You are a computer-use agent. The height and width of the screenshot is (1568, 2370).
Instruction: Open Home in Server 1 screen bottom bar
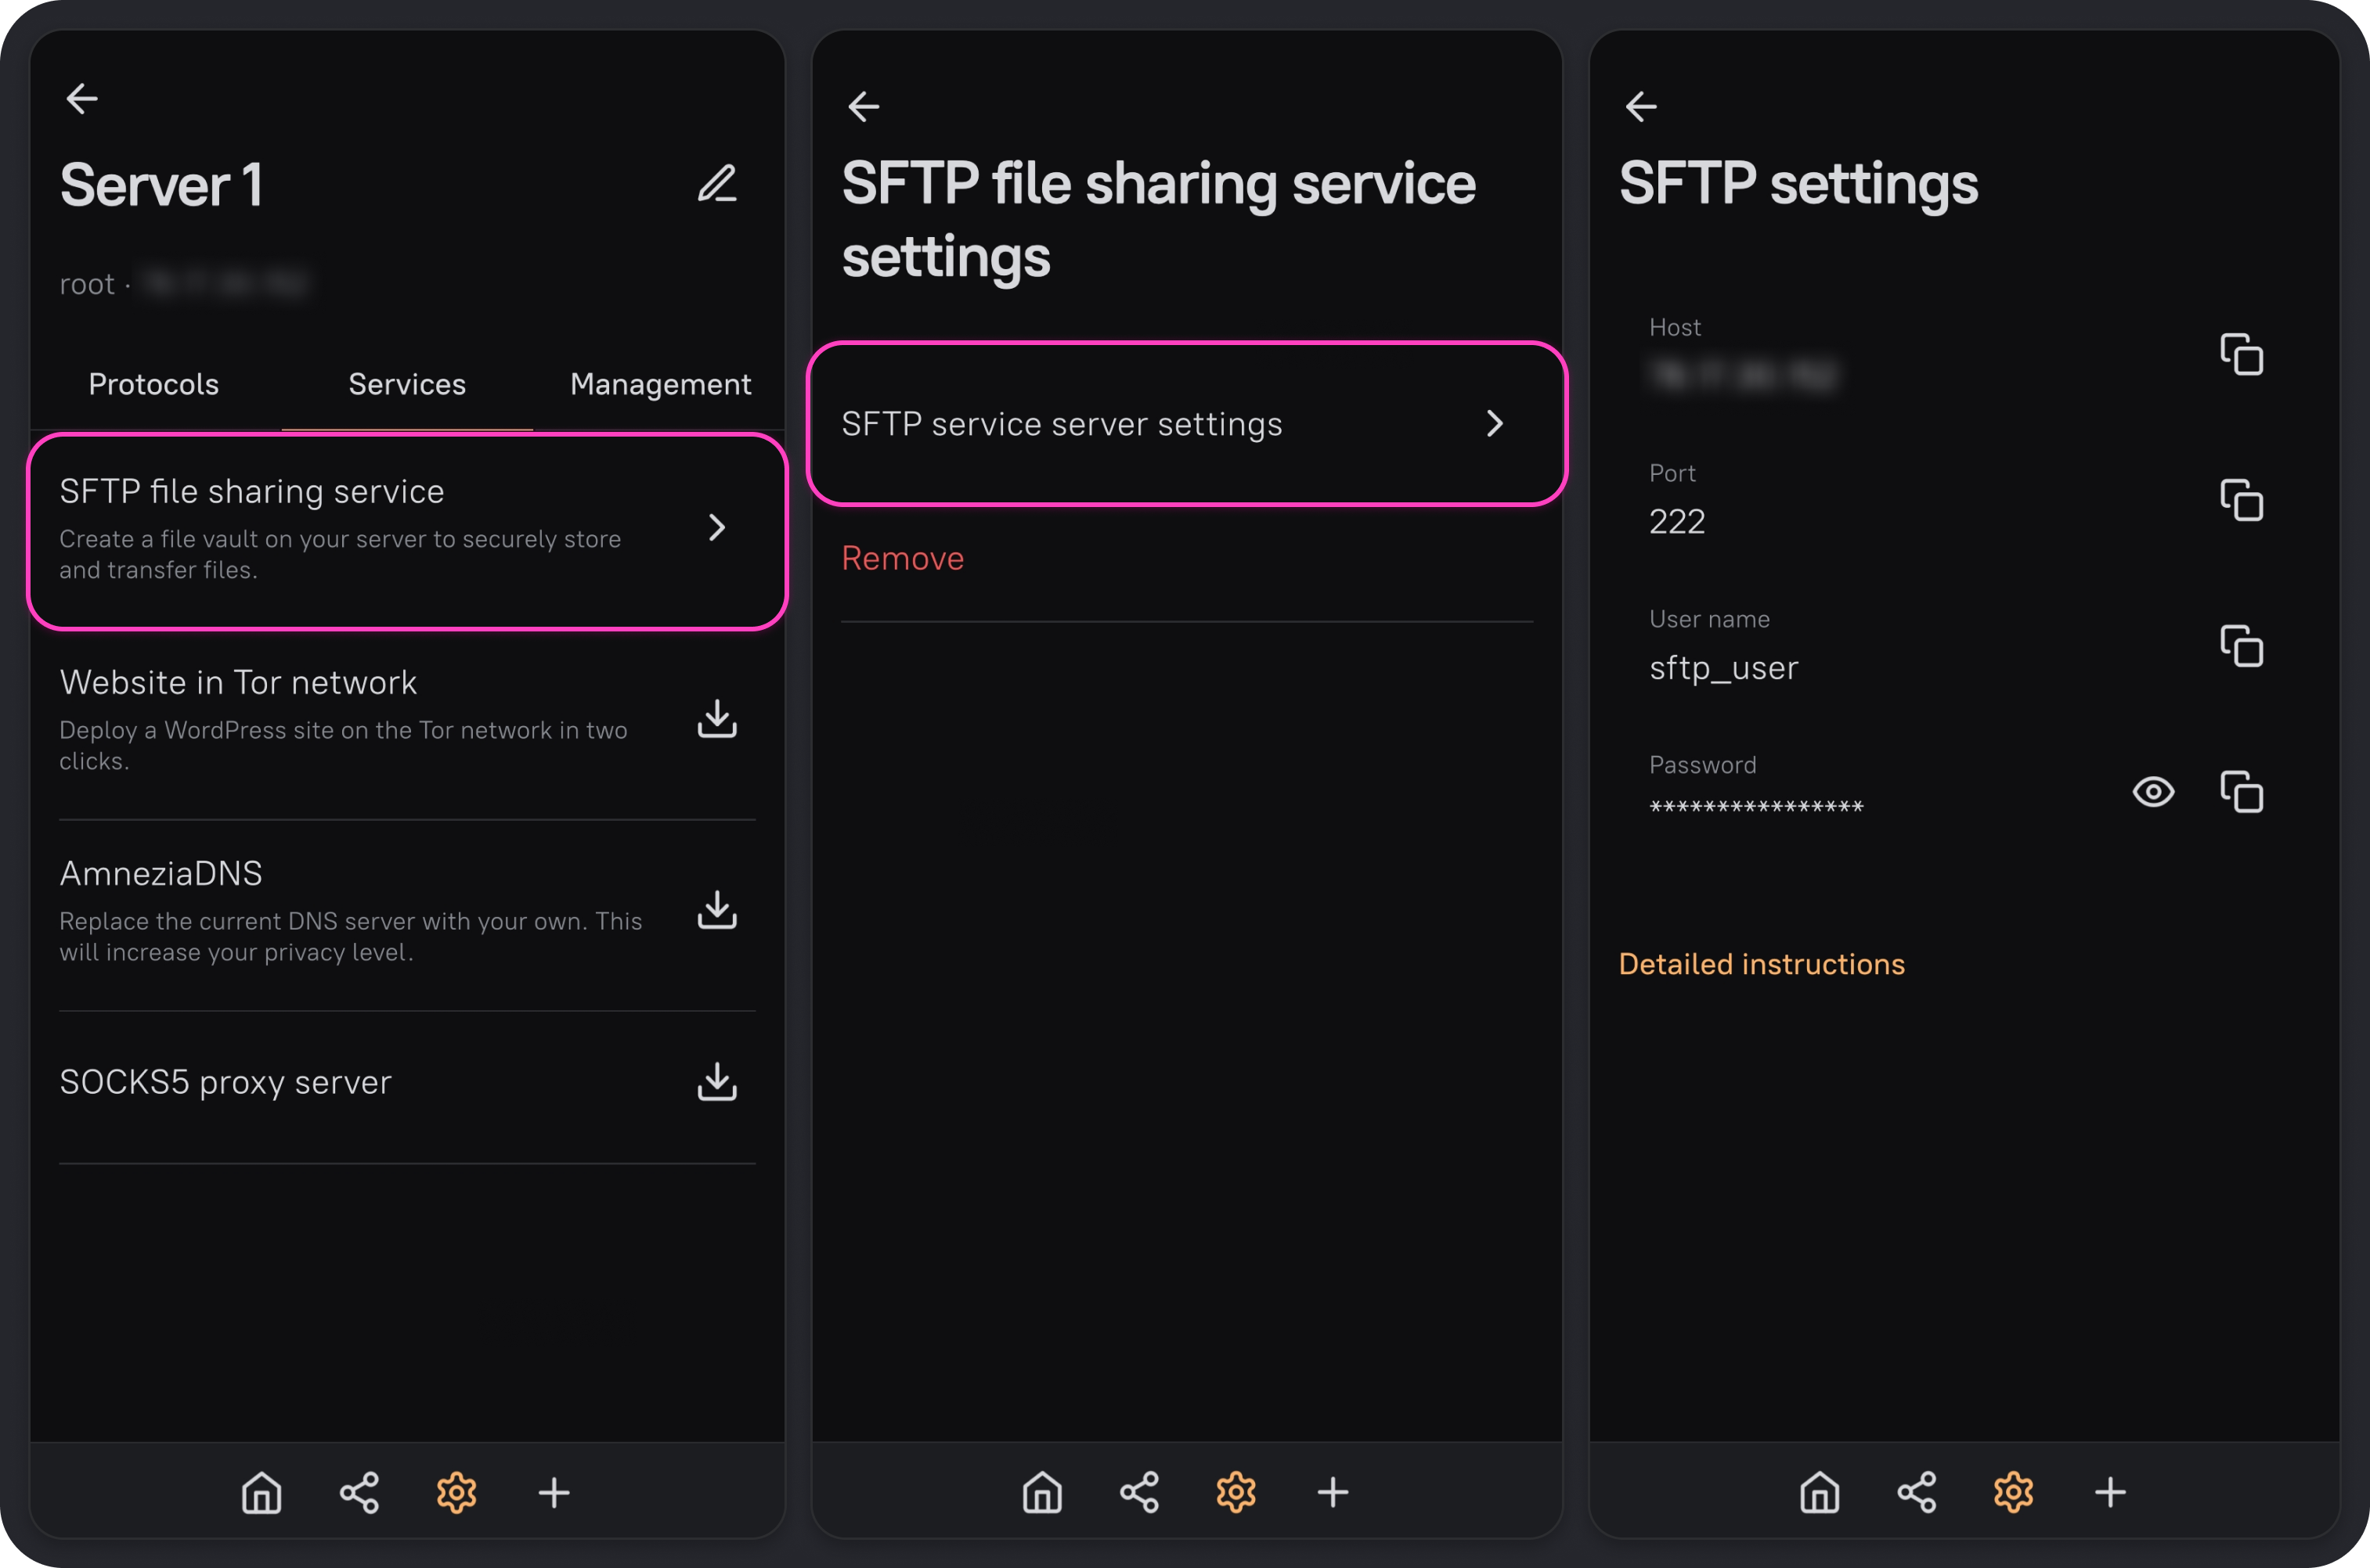point(261,1492)
